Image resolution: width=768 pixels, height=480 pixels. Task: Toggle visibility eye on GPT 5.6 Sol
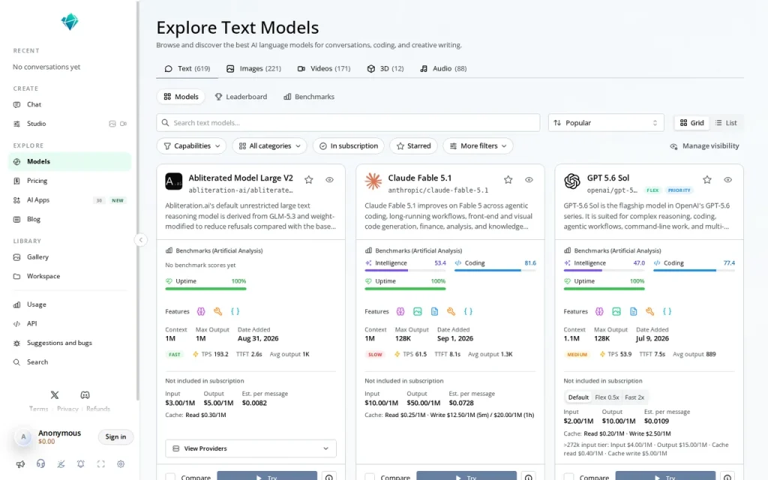[x=727, y=180]
